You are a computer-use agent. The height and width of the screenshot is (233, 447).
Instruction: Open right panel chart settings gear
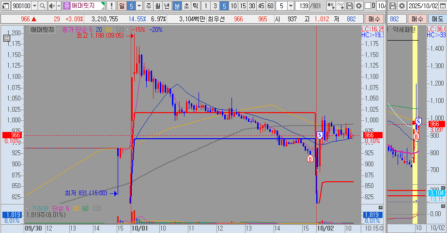click(x=401, y=6)
